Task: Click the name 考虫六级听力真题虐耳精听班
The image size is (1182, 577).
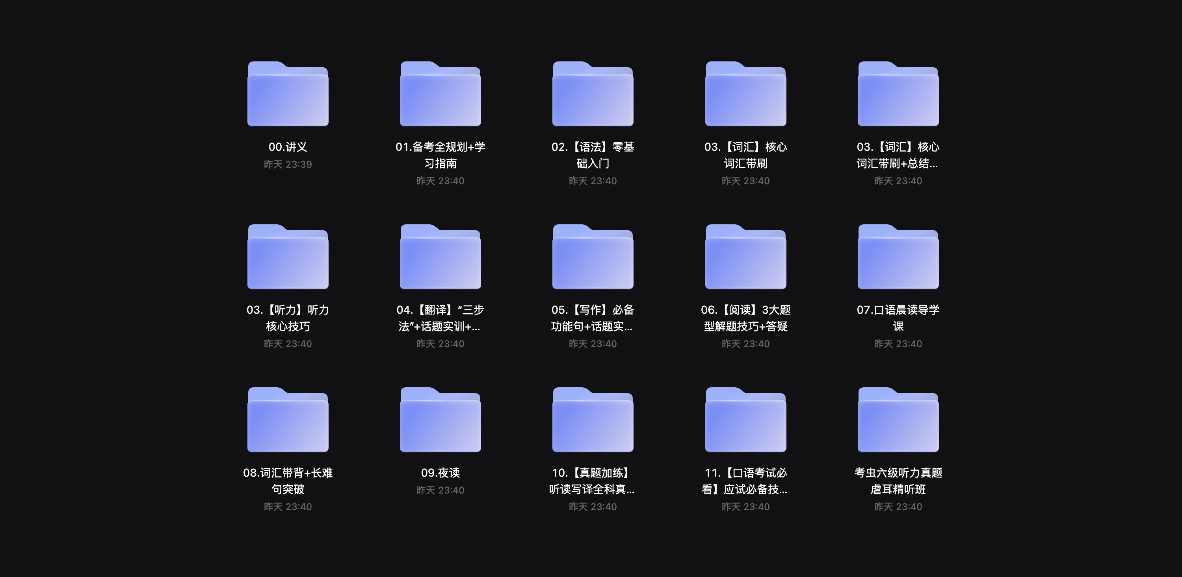Action: click(898, 481)
